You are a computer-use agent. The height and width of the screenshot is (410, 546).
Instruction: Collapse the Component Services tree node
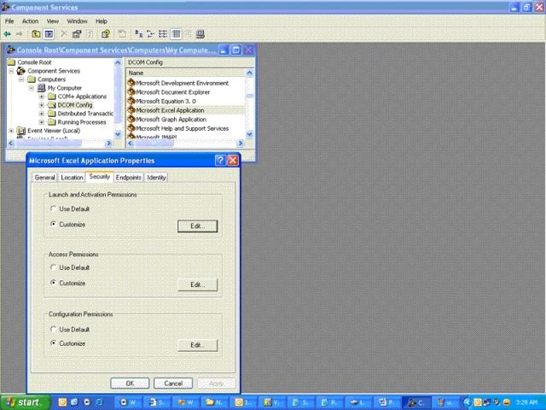11,71
